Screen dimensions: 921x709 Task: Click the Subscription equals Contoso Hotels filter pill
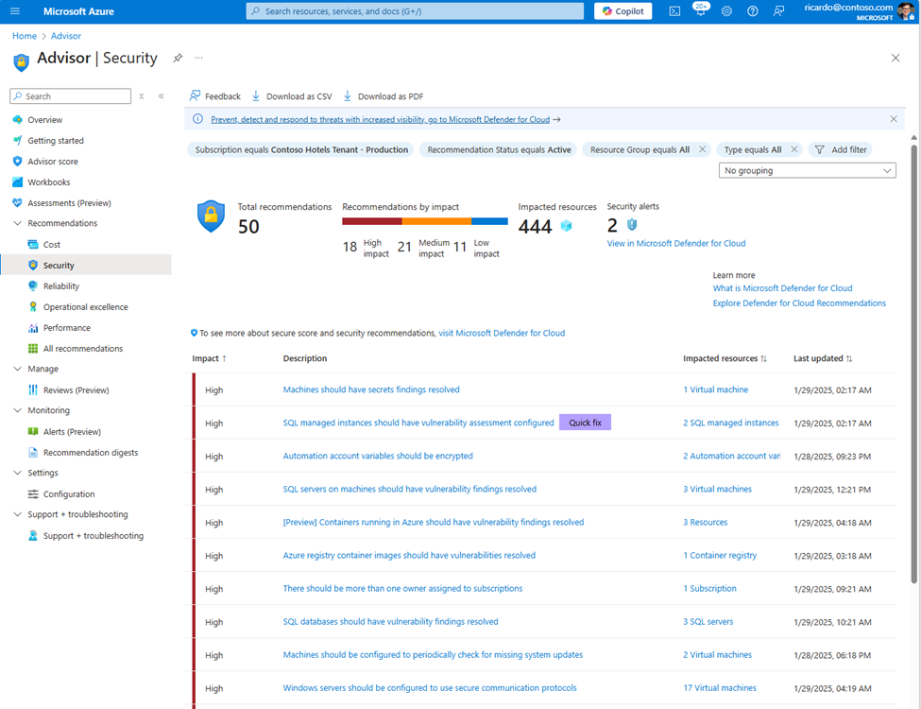(300, 150)
